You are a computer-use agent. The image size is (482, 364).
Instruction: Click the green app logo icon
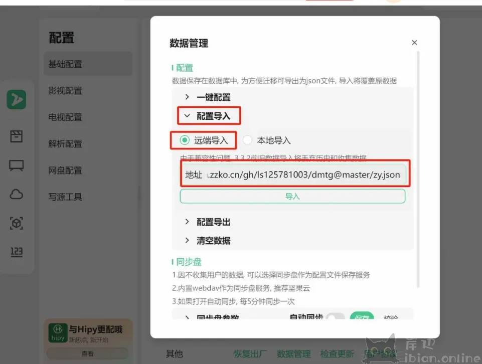point(16,100)
